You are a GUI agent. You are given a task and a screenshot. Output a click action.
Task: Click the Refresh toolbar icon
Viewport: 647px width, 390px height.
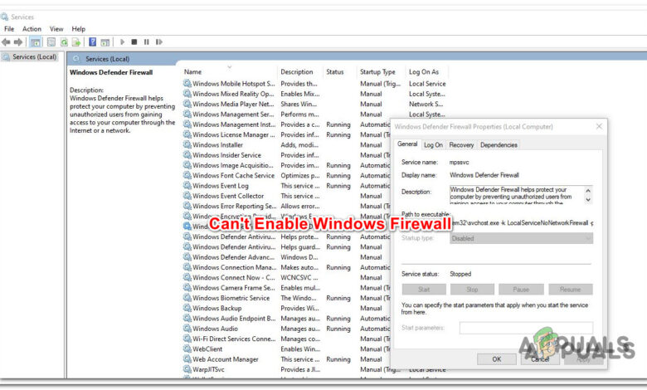click(x=64, y=42)
